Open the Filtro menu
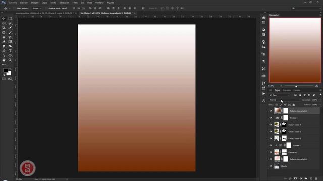 [75, 3]
